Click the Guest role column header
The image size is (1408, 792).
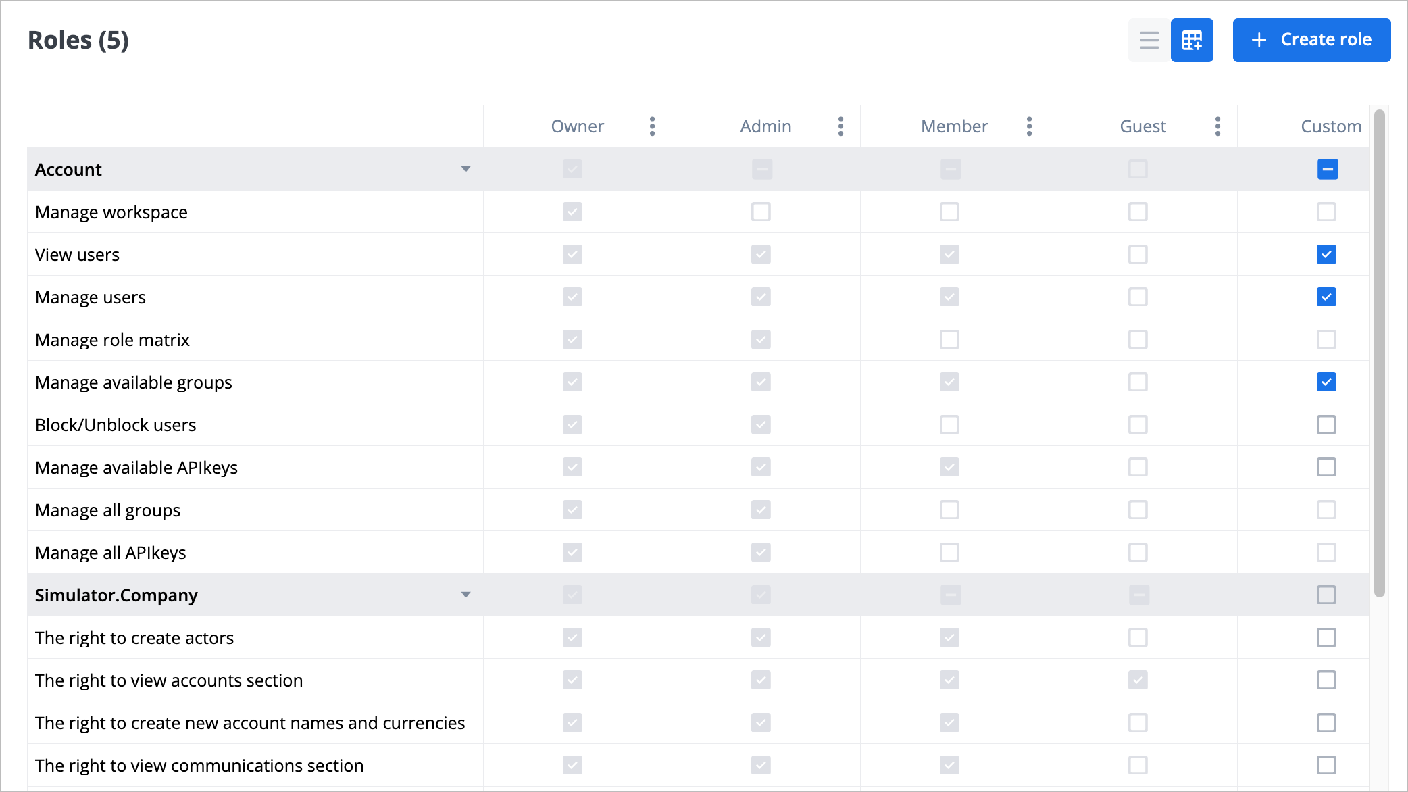pyautogui.click(x=1142, y=126)
